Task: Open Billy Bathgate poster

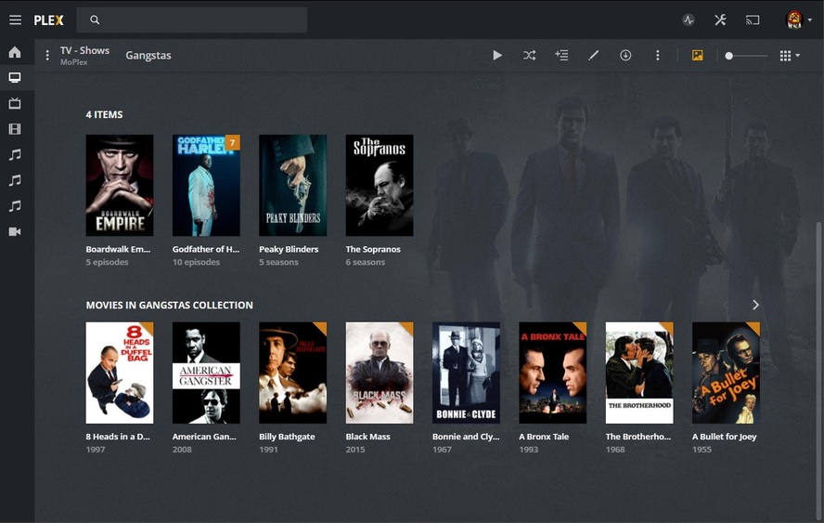Action: pos(292,373)
